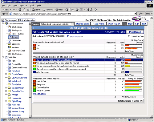Open the Site Settings icon in tree
The height and width of the screenshot is (122, 154).
pyautogui.click(x=10, y=27)
